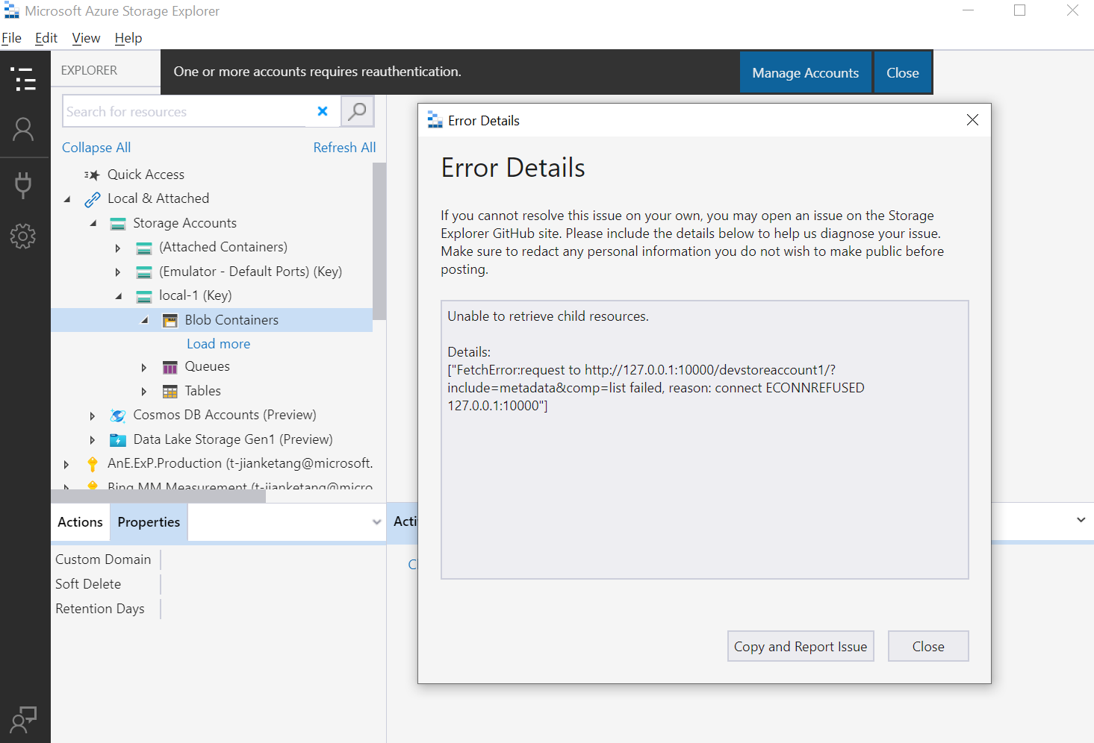This screenshot has height=743, width=1094.
Task: Open Account Management panel
Action: 24,129
